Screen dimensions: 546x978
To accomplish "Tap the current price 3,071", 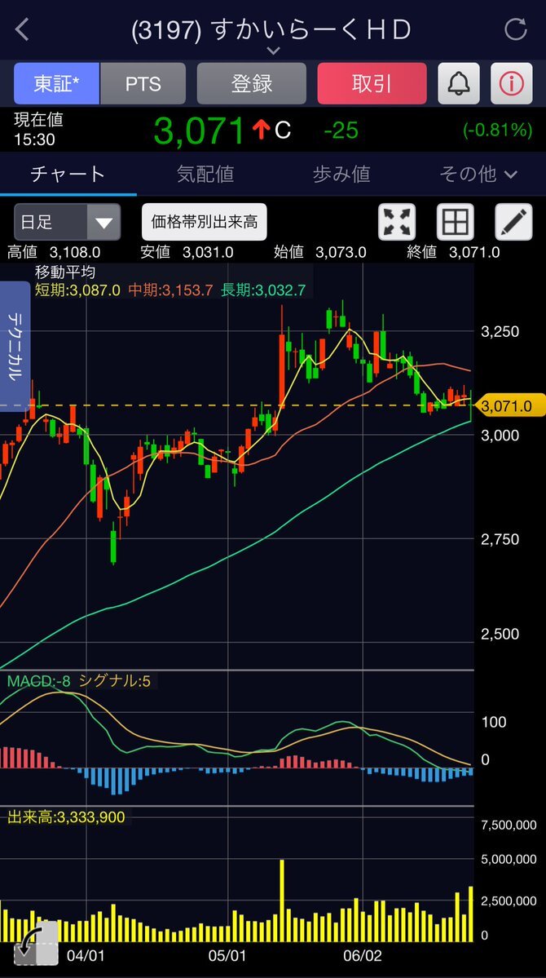I will [x=200, y=131].
